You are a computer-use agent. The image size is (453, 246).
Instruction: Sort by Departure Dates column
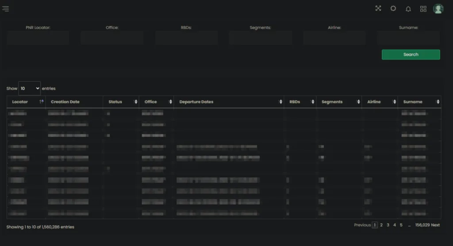pyautogui.click(x=228, y=102)
